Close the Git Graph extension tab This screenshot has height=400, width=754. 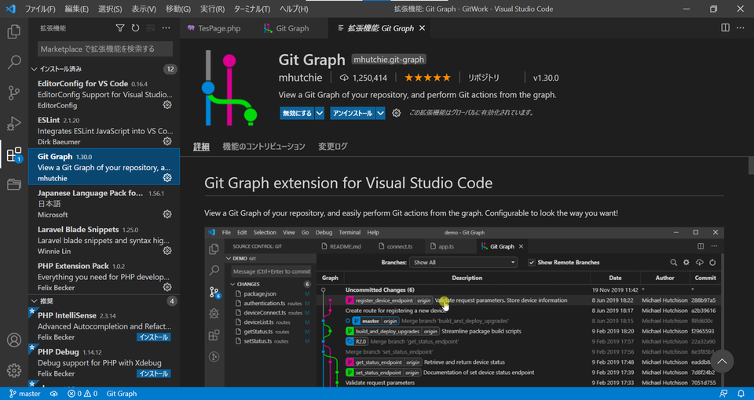point(423,28)
